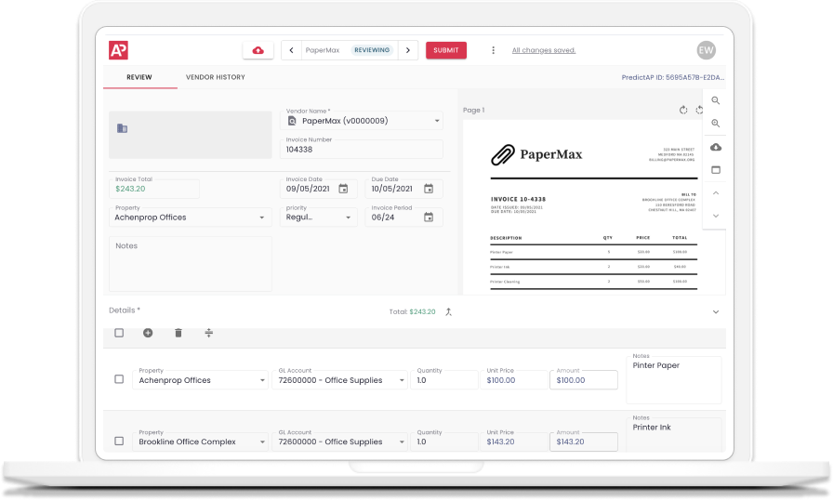
Task: Click the $100.00 Unit Price field
Action: [x=514, y=380]
